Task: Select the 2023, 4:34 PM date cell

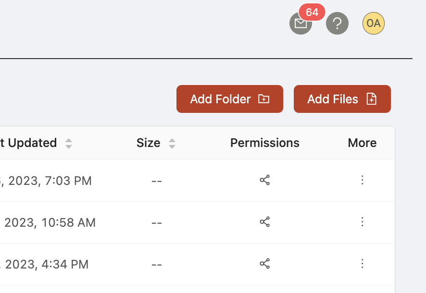Action: click(x=44, y=264)
